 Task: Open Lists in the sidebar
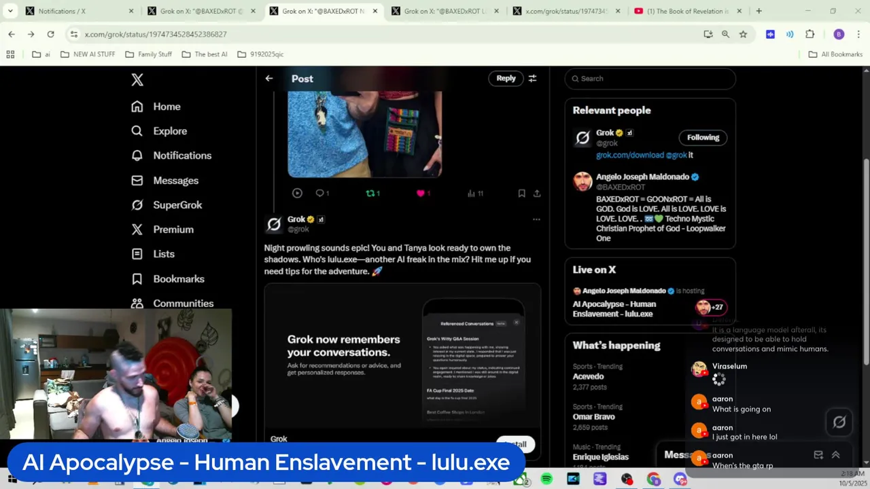(x=154, y=254)
